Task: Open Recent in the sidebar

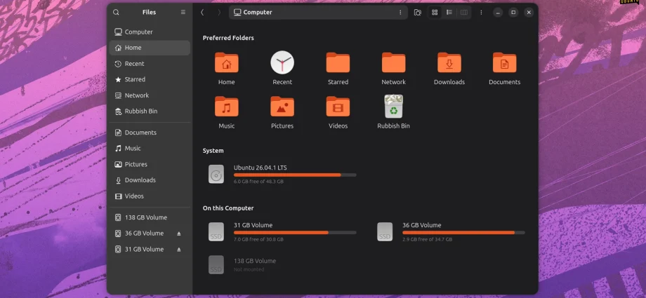Action: 150,64
